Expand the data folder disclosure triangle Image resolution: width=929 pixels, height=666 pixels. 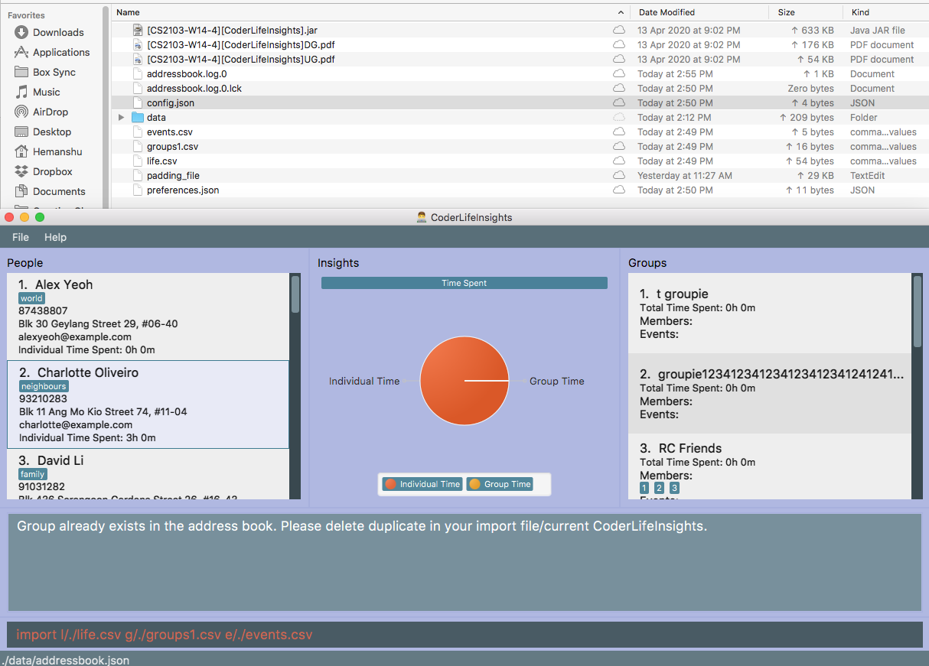pos(121,118)
